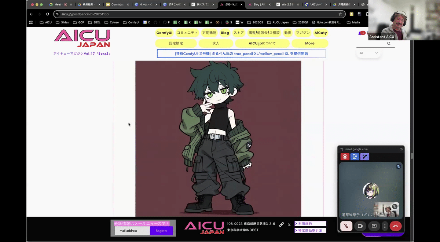
Task: Click the present screen icon in Meet popup
Action: pyautogui.click(x=374, y=226)
